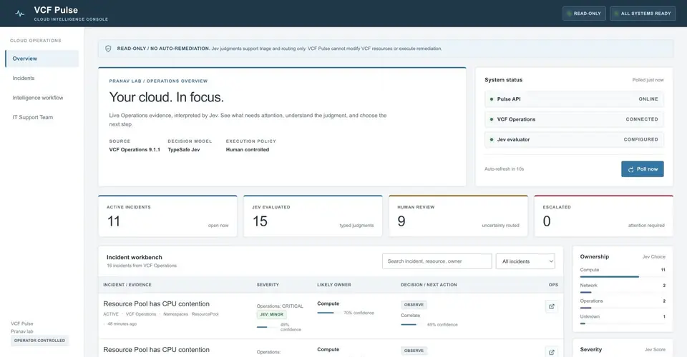Open the CPU contention incident from 48 minutes ago

point(157,303)
